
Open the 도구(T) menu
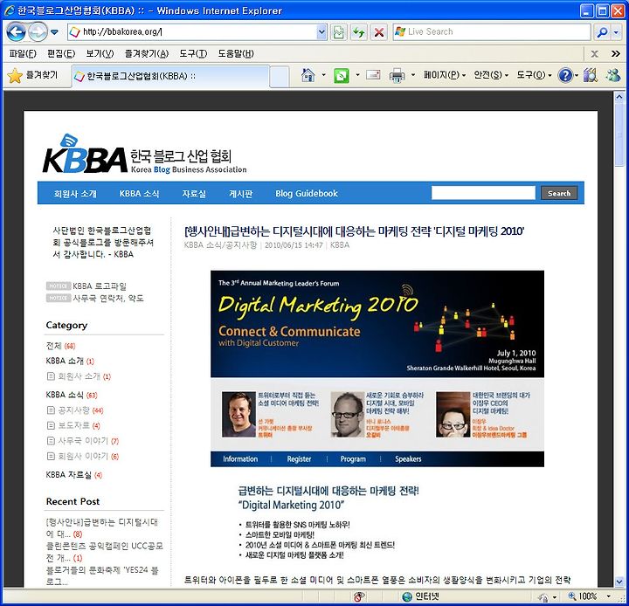coord(193,54)
